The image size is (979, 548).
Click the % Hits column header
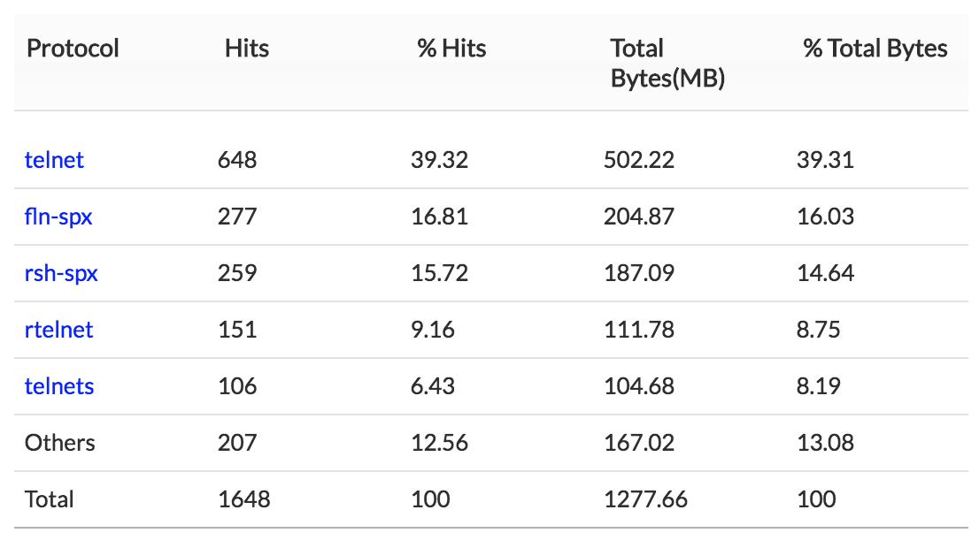[451, 48]
